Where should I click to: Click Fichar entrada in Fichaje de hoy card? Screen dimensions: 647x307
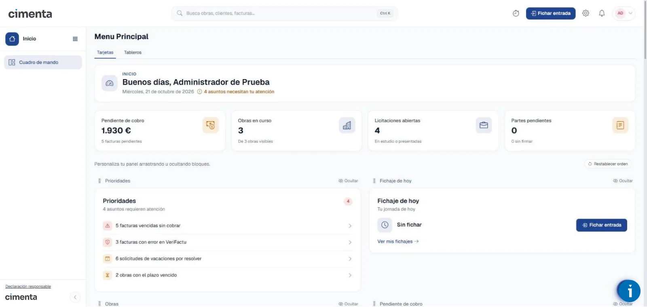point(601,225)
